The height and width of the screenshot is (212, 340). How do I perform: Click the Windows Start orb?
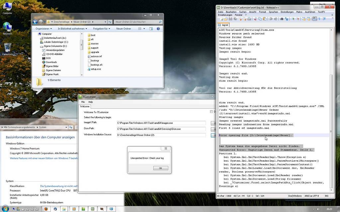tap(5, 209)
